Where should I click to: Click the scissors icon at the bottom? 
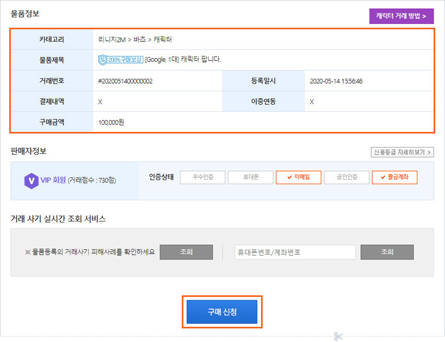(339, 337)
